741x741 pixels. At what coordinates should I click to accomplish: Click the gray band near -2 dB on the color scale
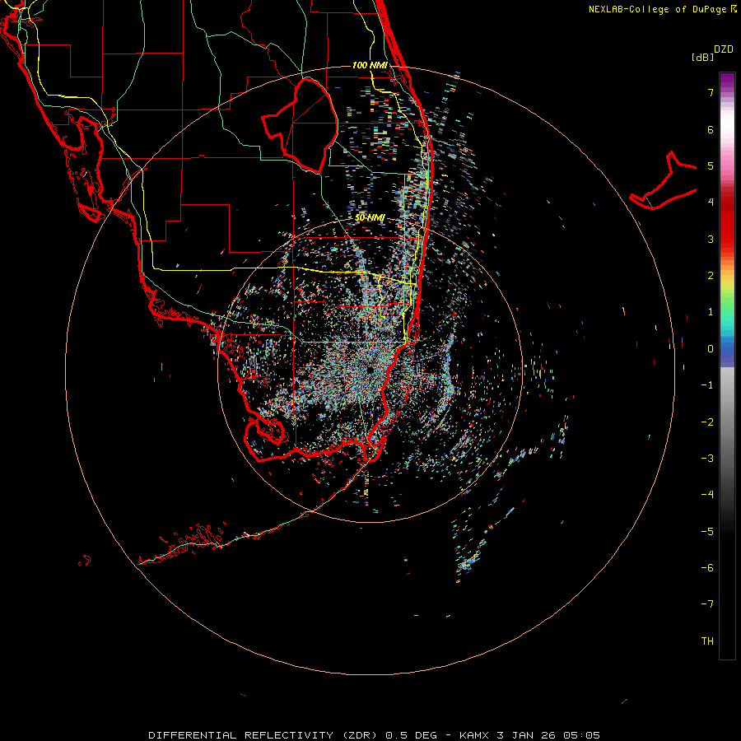727,422
